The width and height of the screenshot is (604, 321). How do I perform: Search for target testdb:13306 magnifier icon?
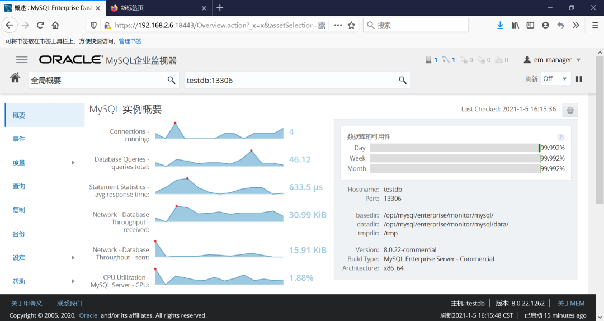tap(403, 80)
